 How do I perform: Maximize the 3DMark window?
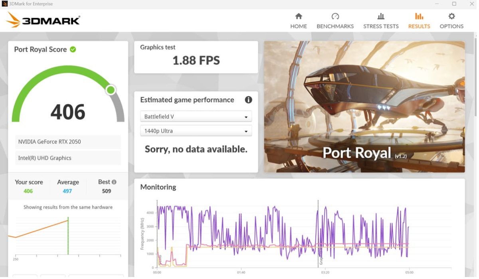[454, 4]
